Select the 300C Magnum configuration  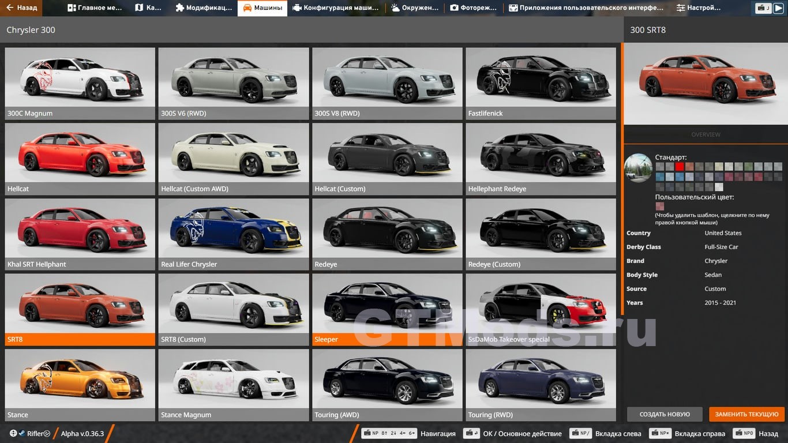(80, 83)
